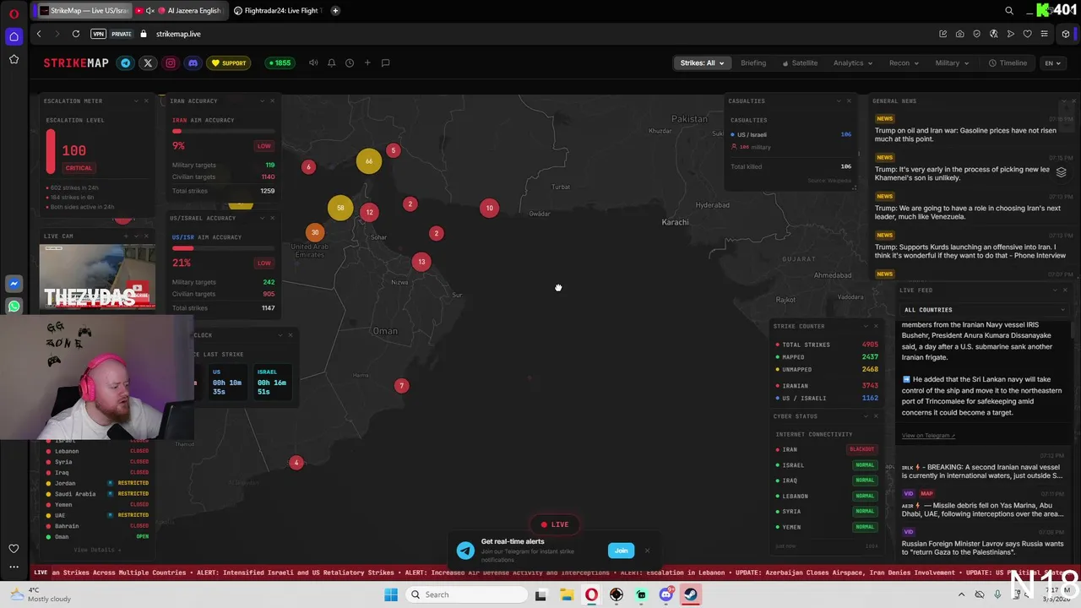Open a new browser tab with plus button

[335, 10]
